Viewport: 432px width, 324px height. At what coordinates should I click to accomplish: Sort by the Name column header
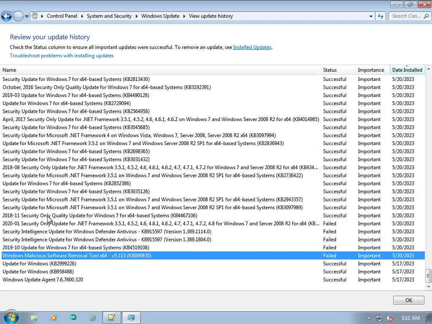tap(160, 70)
